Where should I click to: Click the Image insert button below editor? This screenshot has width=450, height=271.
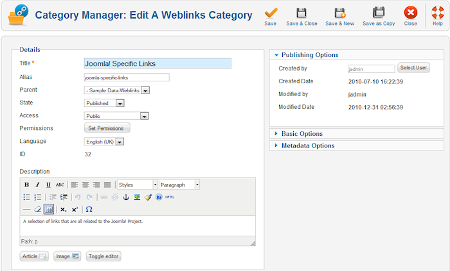click(67, 256)
